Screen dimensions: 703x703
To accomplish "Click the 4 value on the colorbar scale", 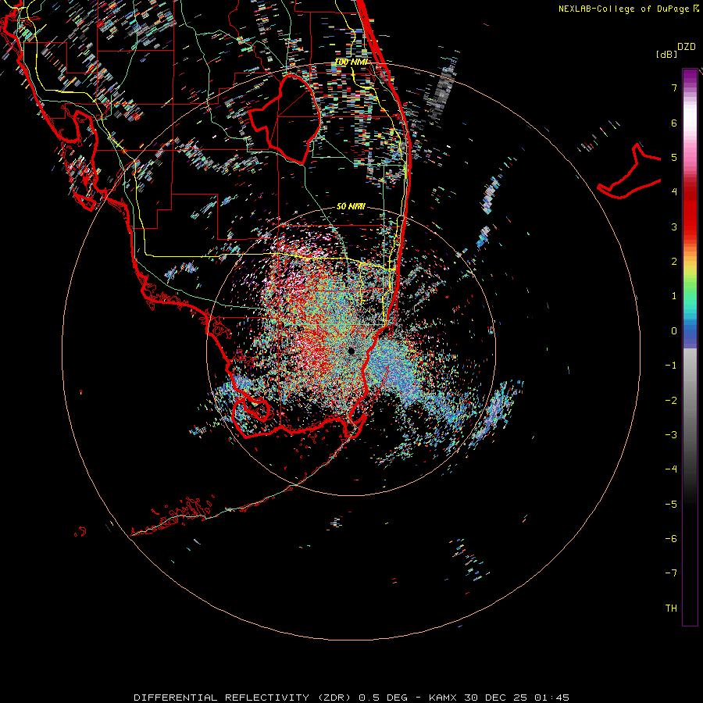I will point(674,192).
